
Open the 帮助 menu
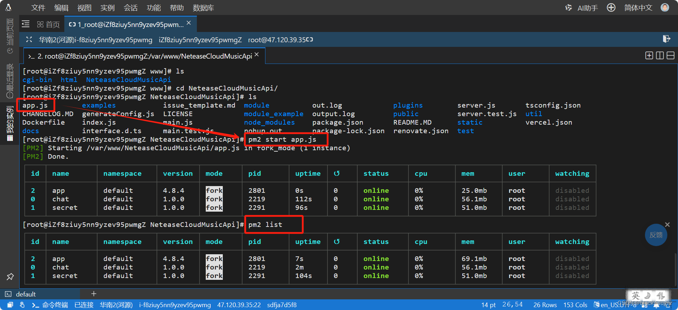click(x=177, y=8)
